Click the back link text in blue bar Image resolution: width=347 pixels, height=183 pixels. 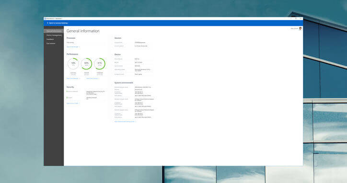point(58,23)
